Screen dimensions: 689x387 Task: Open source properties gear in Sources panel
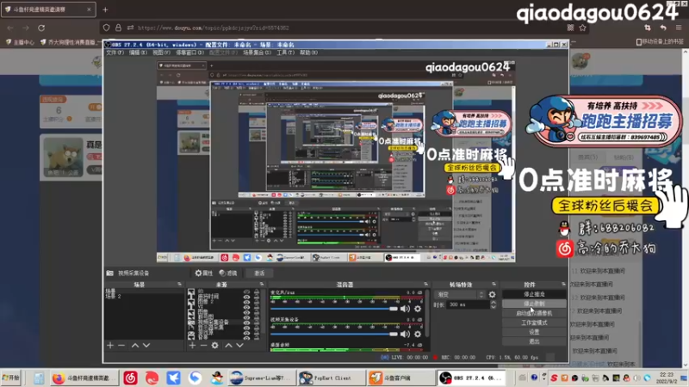click(214, 346)
